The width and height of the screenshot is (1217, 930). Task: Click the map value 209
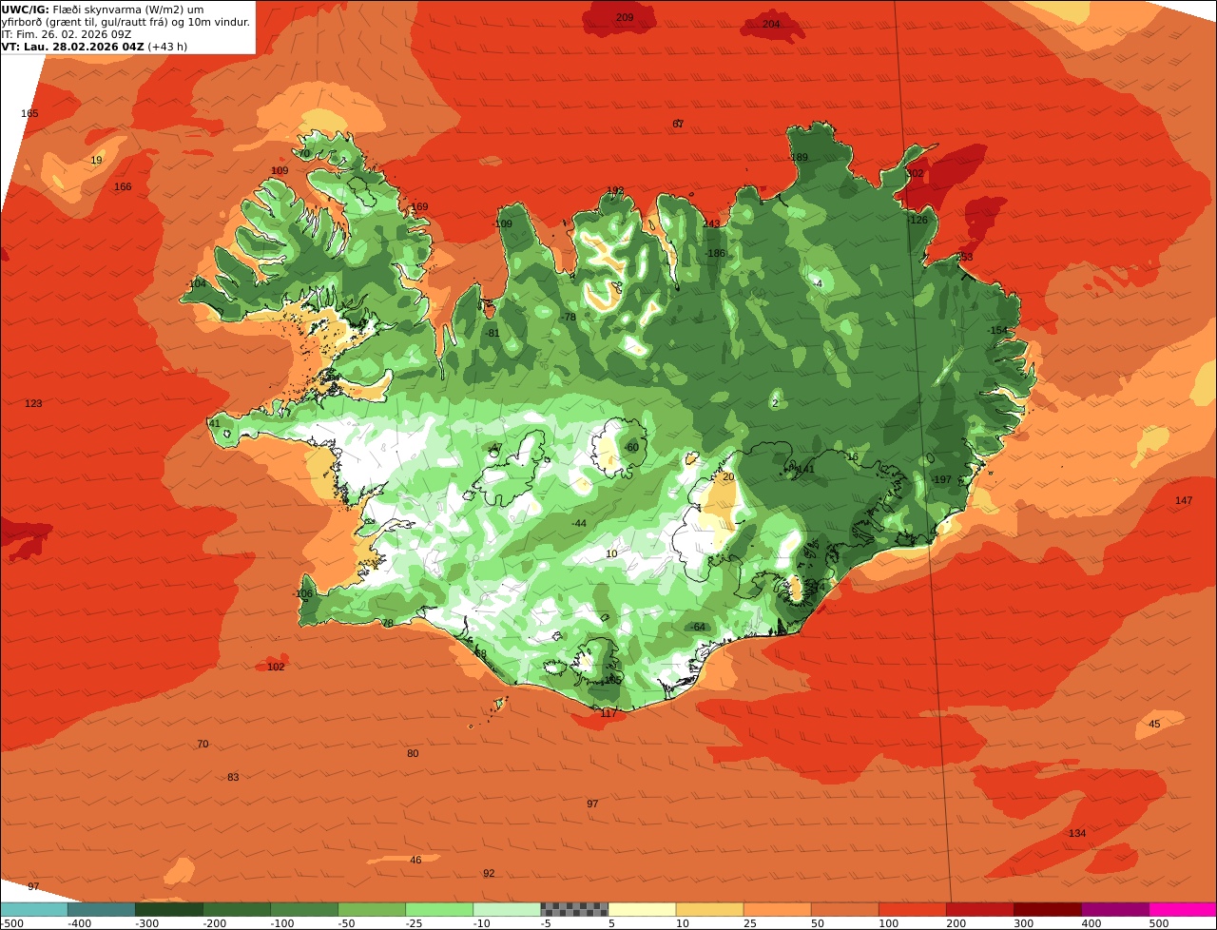(625, 18)
